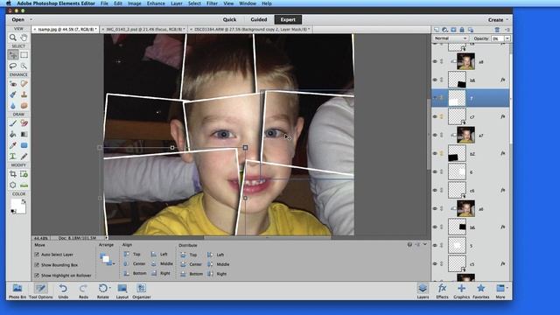
Task: Click the add layer mask icon
Action: pyautogui.click(x=453, y=30)
